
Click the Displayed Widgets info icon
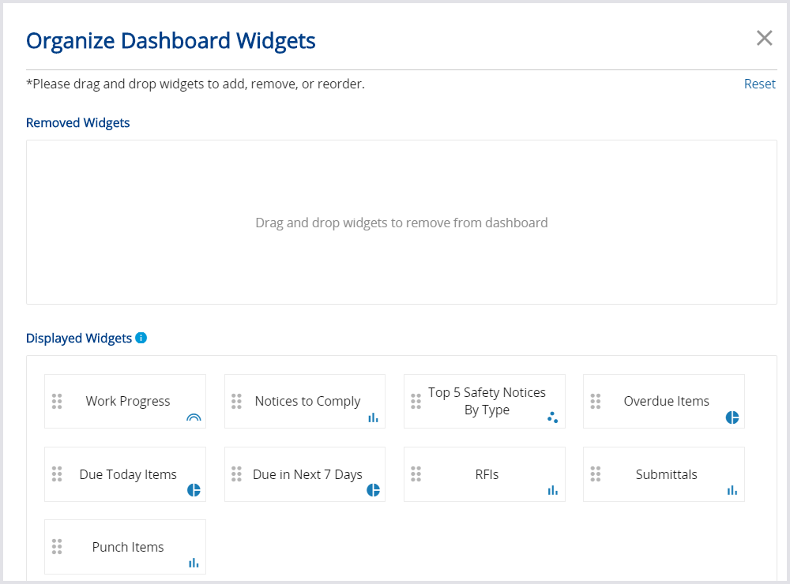pyautogui.click(x=141, y=338)
